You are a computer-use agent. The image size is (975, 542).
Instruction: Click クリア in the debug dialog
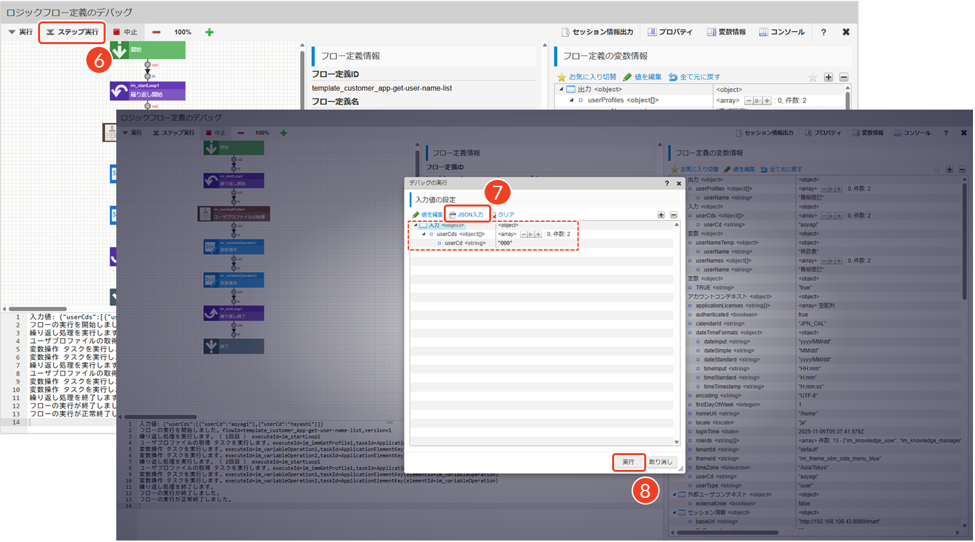pyautogui.click(x=503, y=215)
